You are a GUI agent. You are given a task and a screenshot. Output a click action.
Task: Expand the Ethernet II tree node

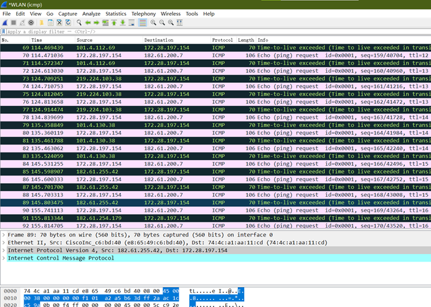[x=4, y=242]
